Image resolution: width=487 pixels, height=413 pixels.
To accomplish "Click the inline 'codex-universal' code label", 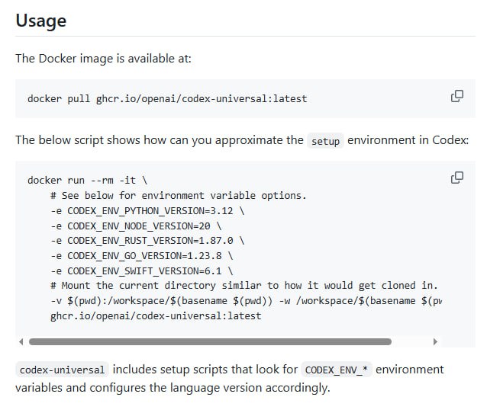I will click(62, 370).
